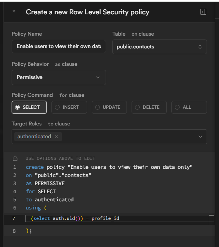Click the 'for SELECT' code line
This screenshot has height=247, width=219.
coord(41,192)
